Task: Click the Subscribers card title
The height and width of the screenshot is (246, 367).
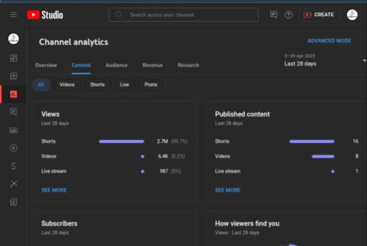Action: coord(59,223)
